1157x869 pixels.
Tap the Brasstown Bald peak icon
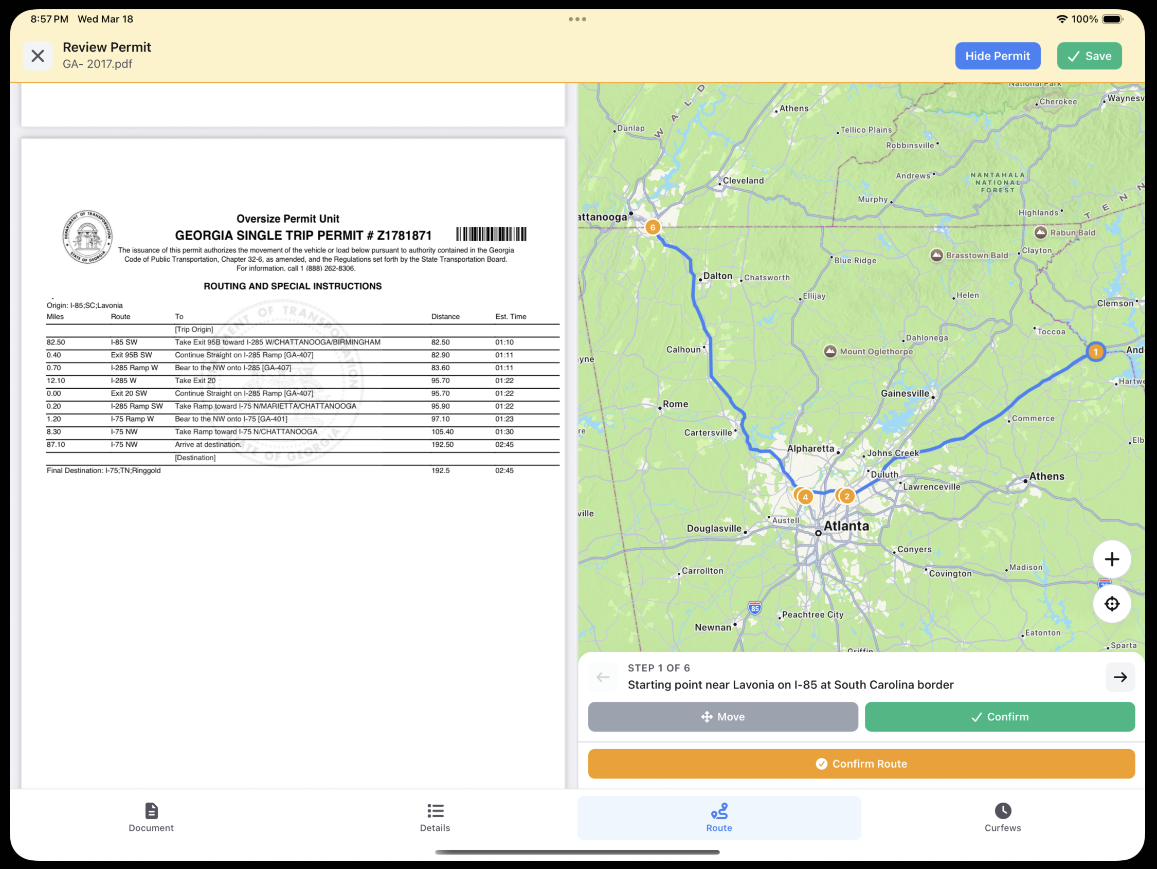936,255
